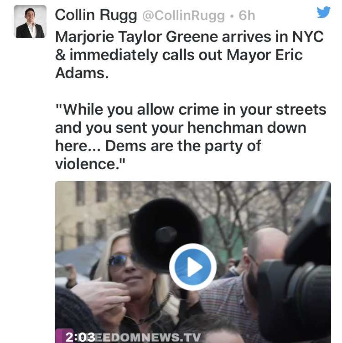Open the Collin Rugg display name
The image size is (342, 343).
(x=96, y=15)
